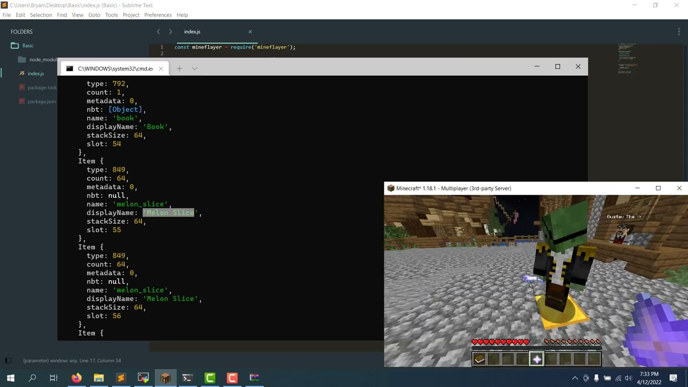Open package-lock file in sidebar
This screenshot has width=688, height=387.
click(x=38, y=88)
